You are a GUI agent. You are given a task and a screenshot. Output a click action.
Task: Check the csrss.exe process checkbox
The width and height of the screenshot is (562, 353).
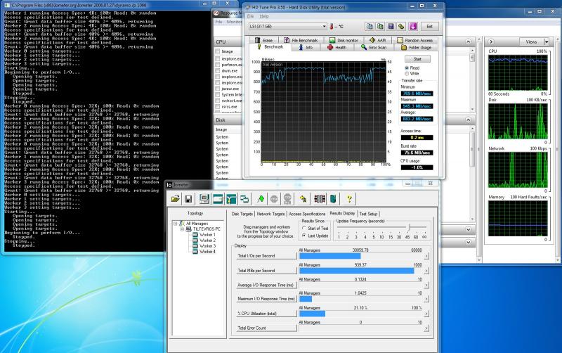click(x=218, y=107)
